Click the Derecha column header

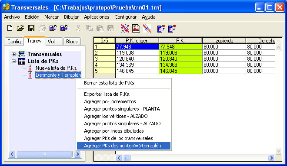coord(260,40)
